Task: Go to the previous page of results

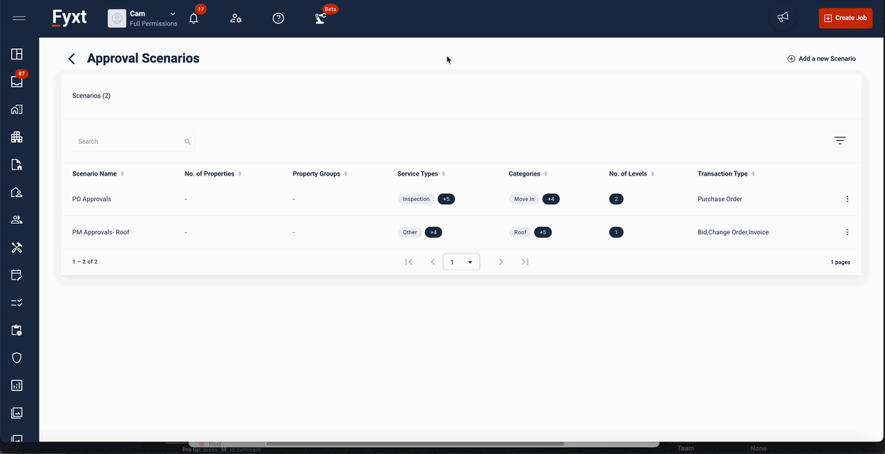Action: coord(433,262)
